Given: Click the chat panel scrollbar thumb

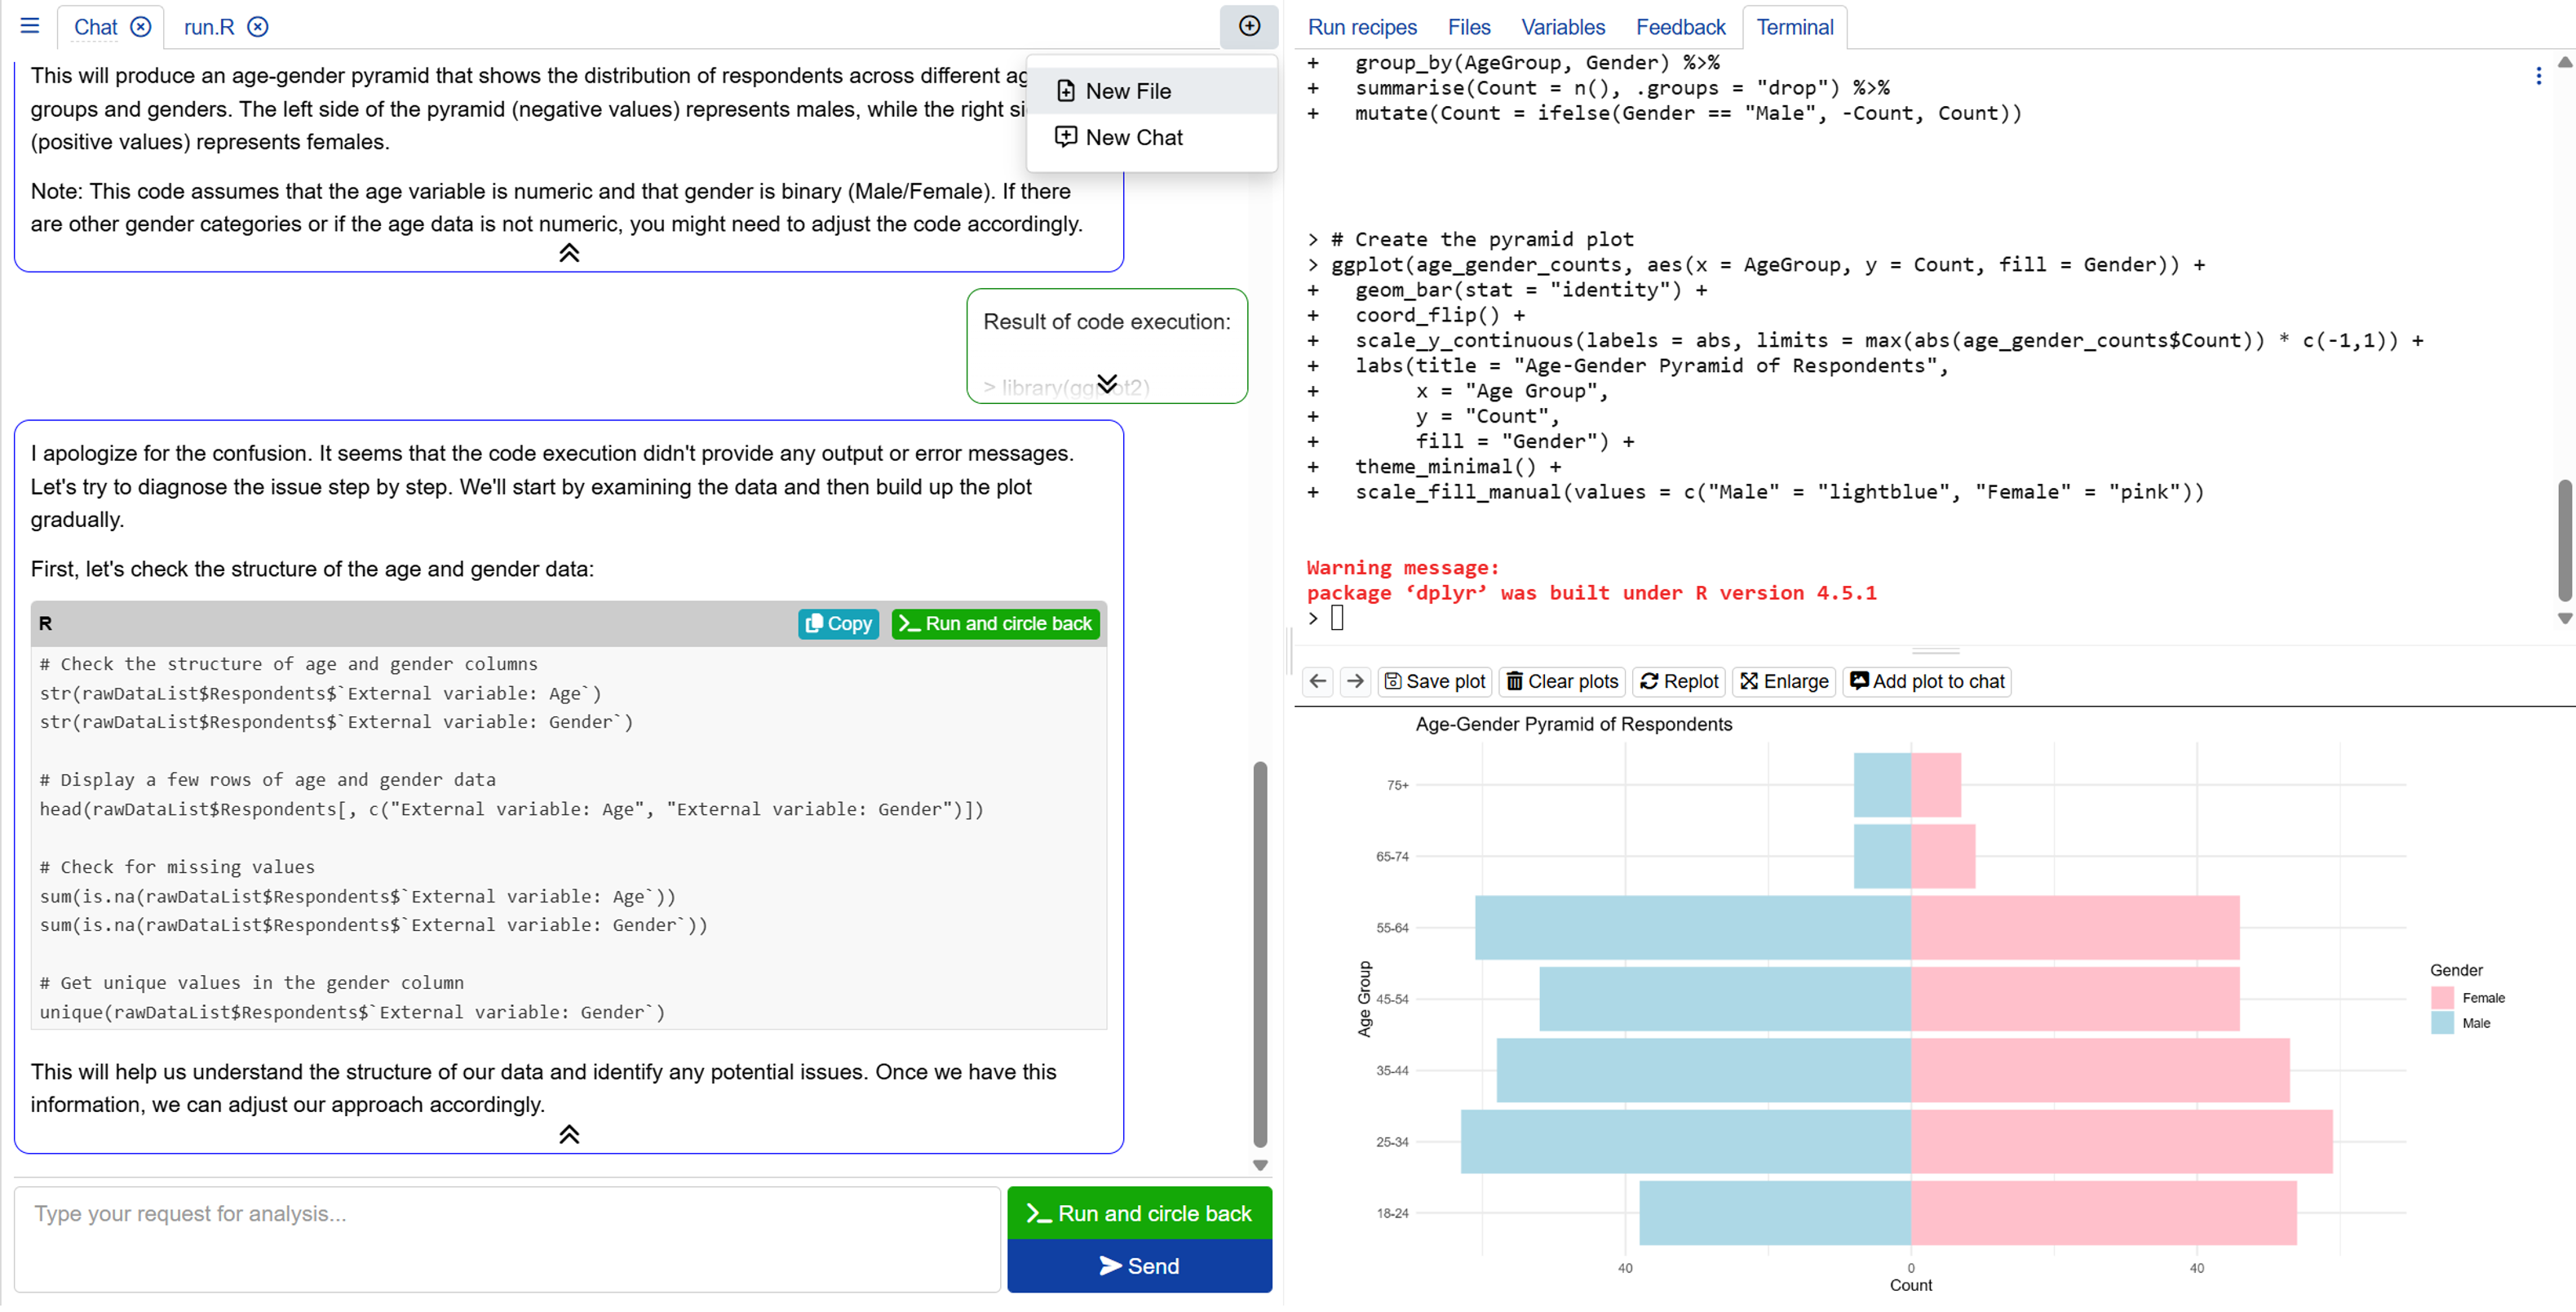Looking at the screenshot, I should click(x=1260, y=954).
